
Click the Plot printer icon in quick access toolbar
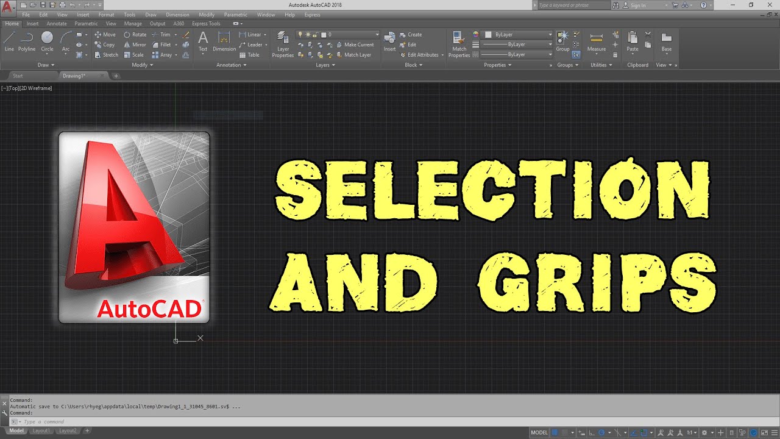(62, 5)
